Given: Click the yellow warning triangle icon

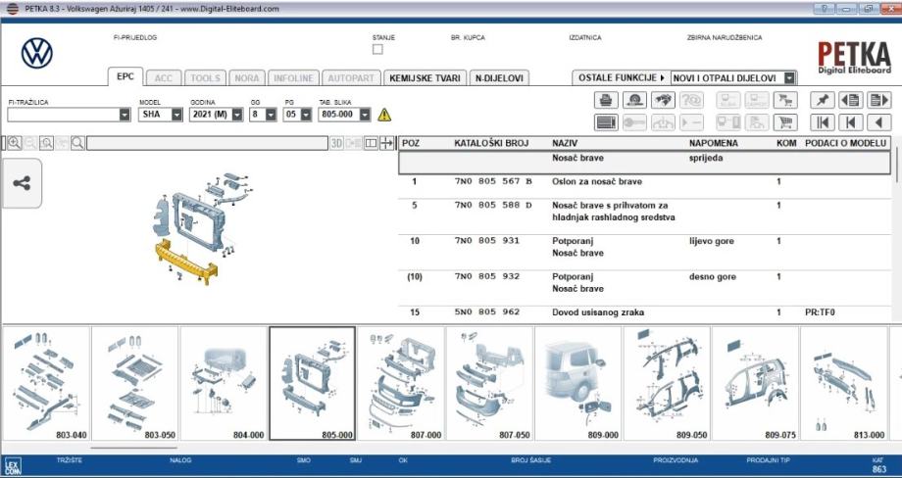Looking at the screenshot, I should tap(384, 115).
